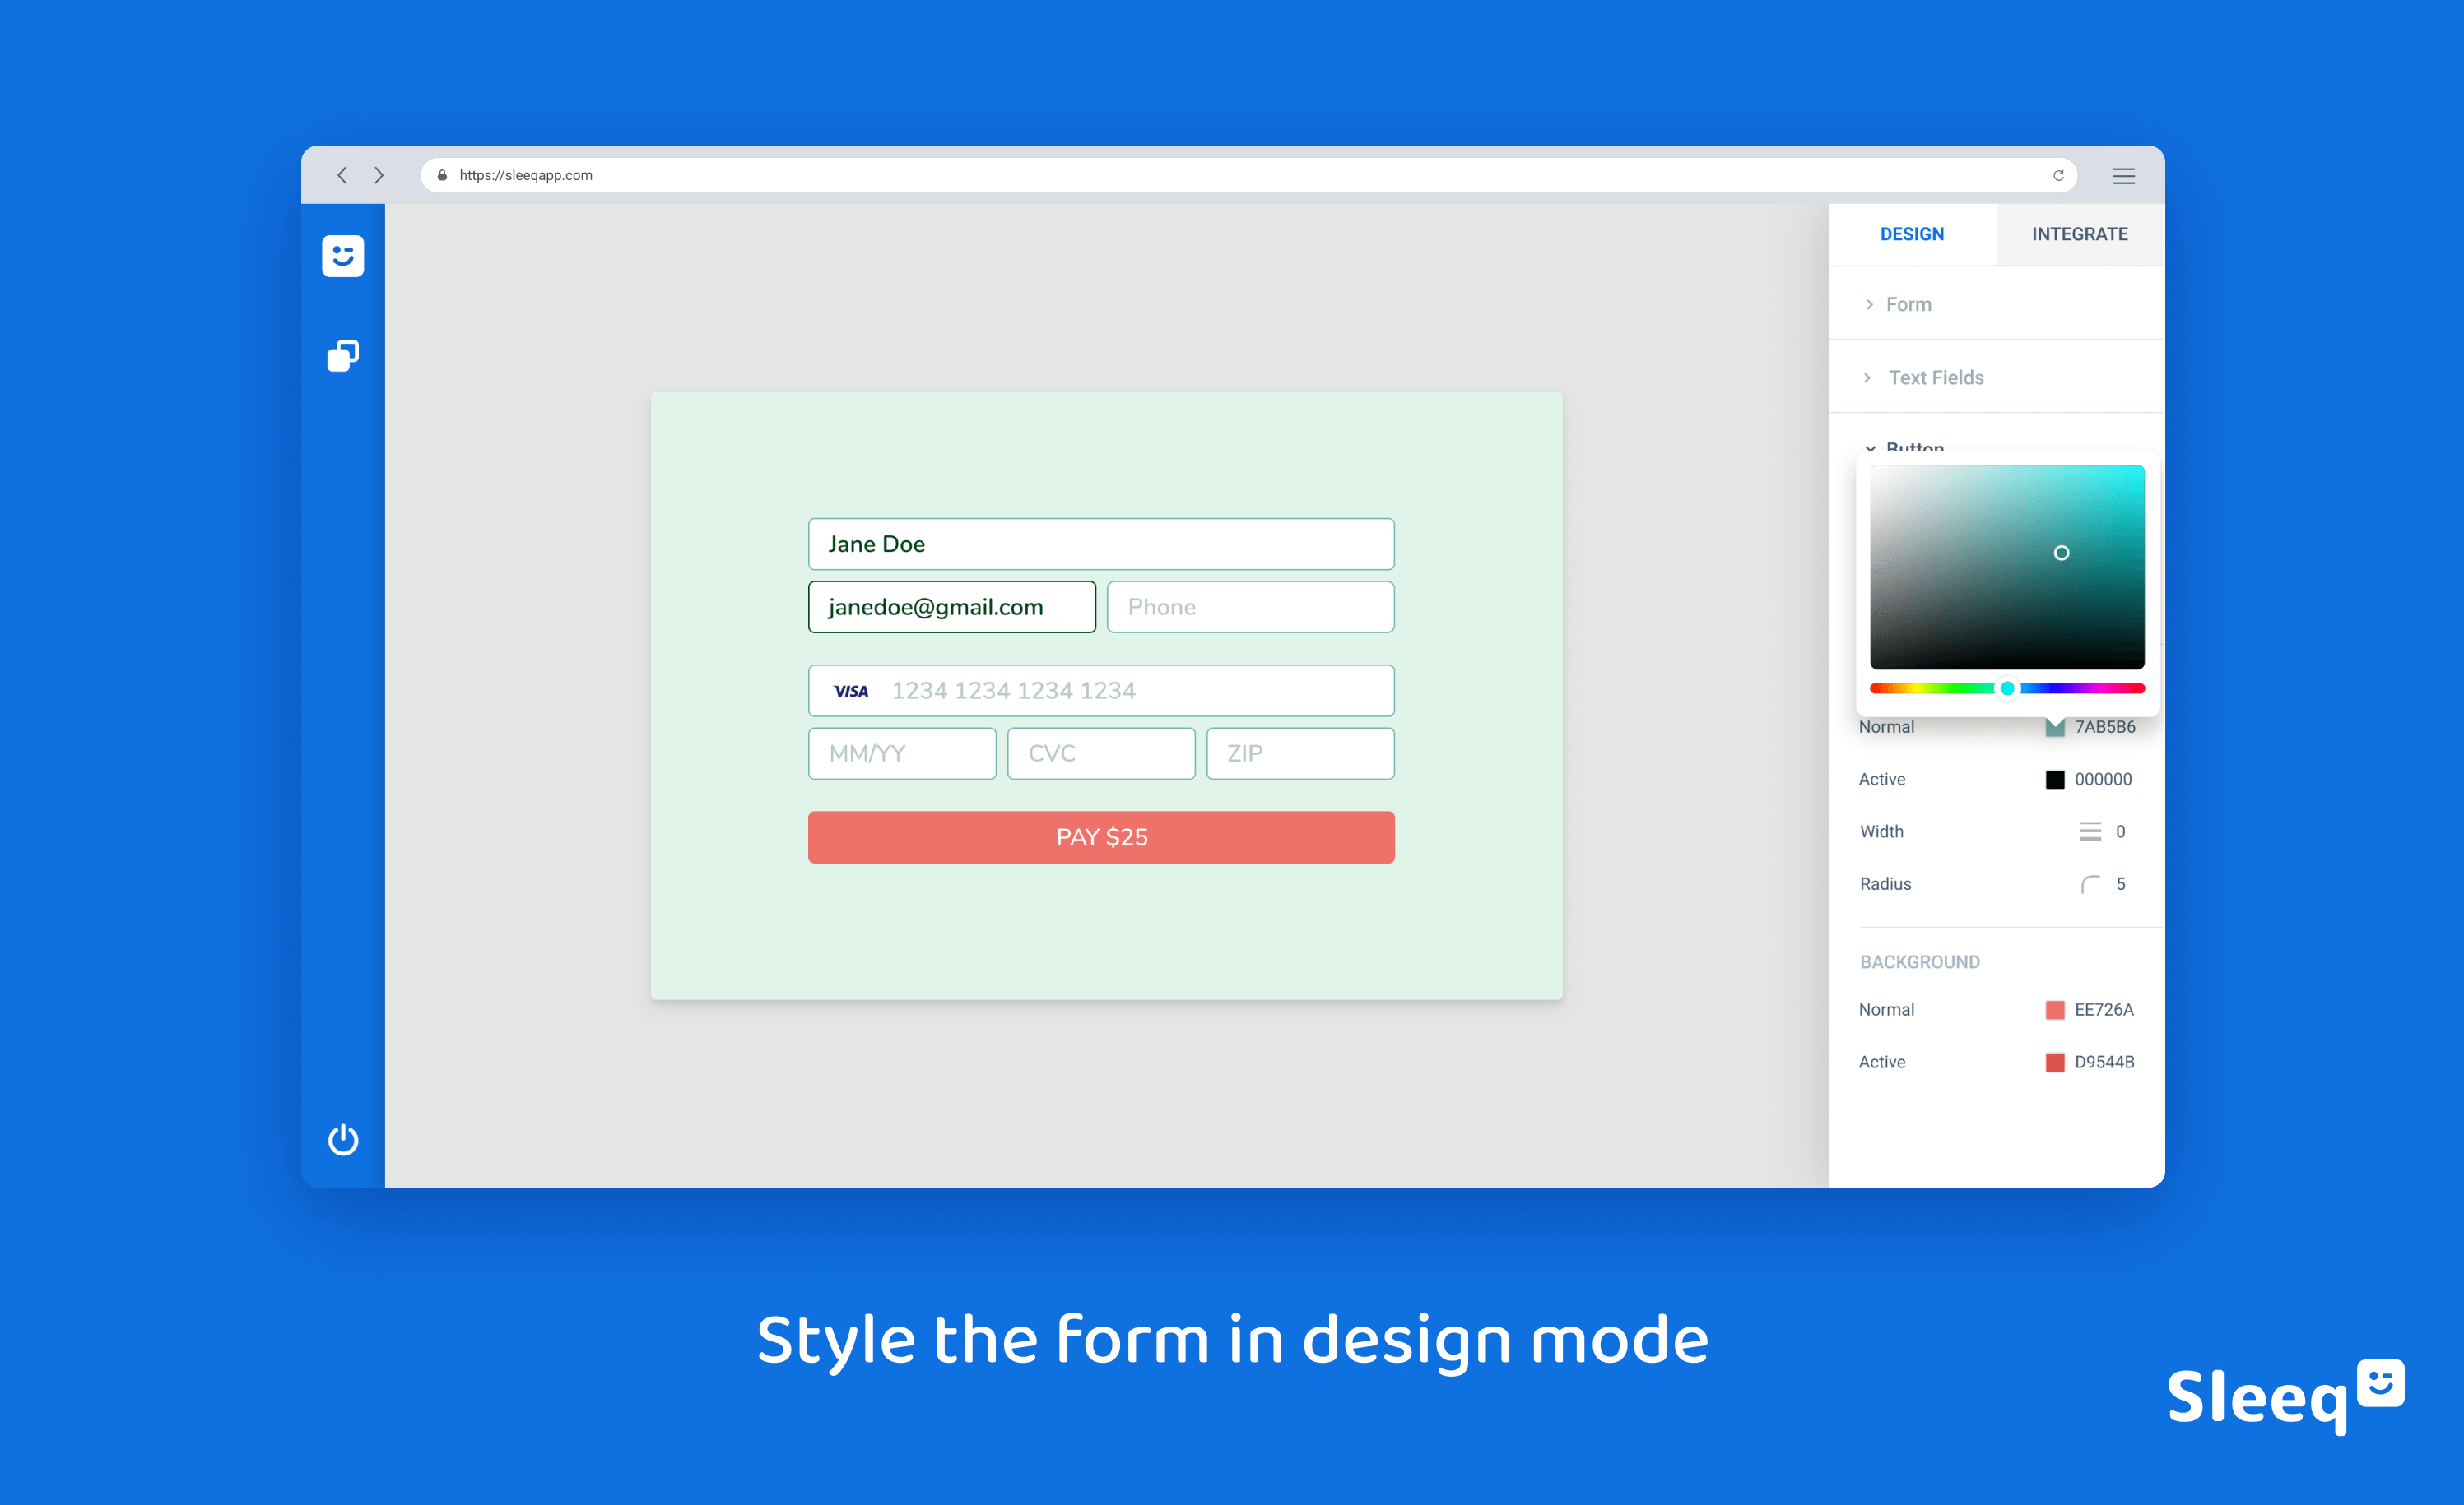Click the border Width lines icon

2090,831
